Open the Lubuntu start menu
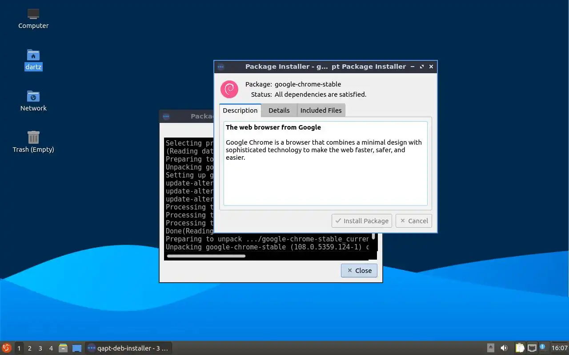Image resolution: width=569 pixels, height=355 pixels. [x=6, y=348]
